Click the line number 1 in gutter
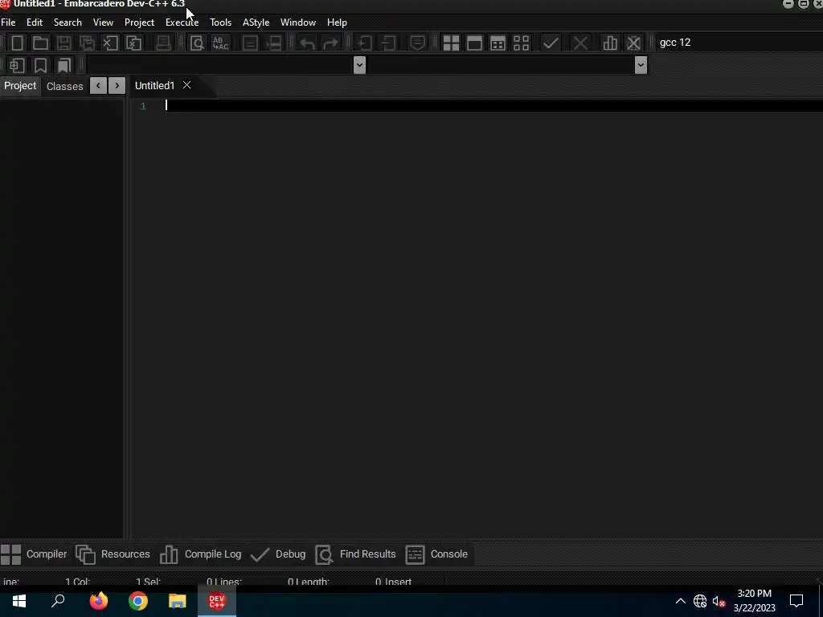823x617 pixels. [143, 106]
